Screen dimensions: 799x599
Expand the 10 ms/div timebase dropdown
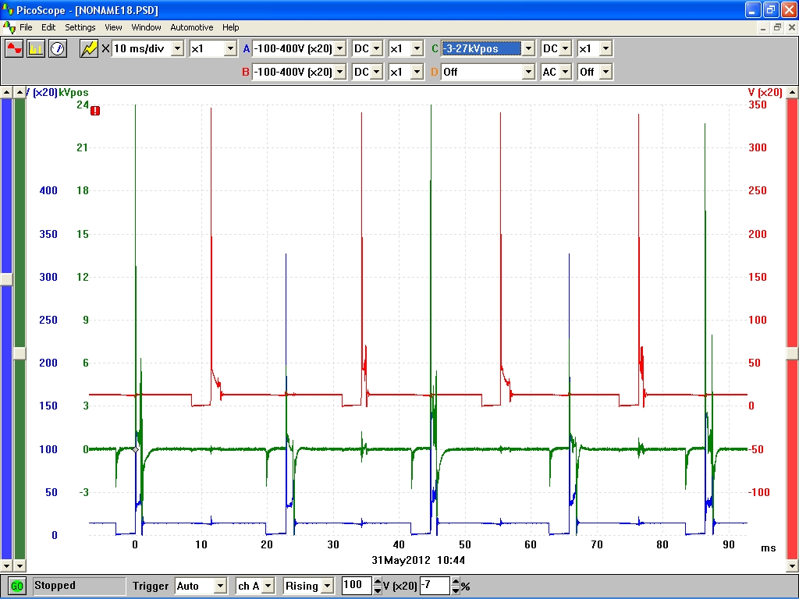click(177, 48)
